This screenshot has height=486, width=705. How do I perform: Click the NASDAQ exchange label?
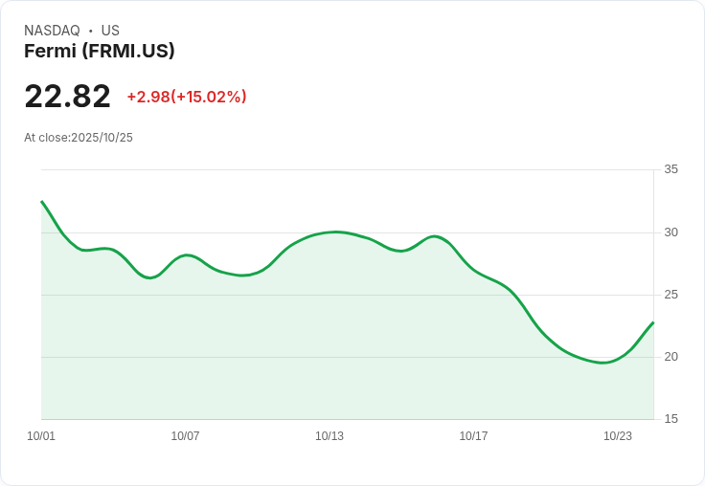click(52, 31)
